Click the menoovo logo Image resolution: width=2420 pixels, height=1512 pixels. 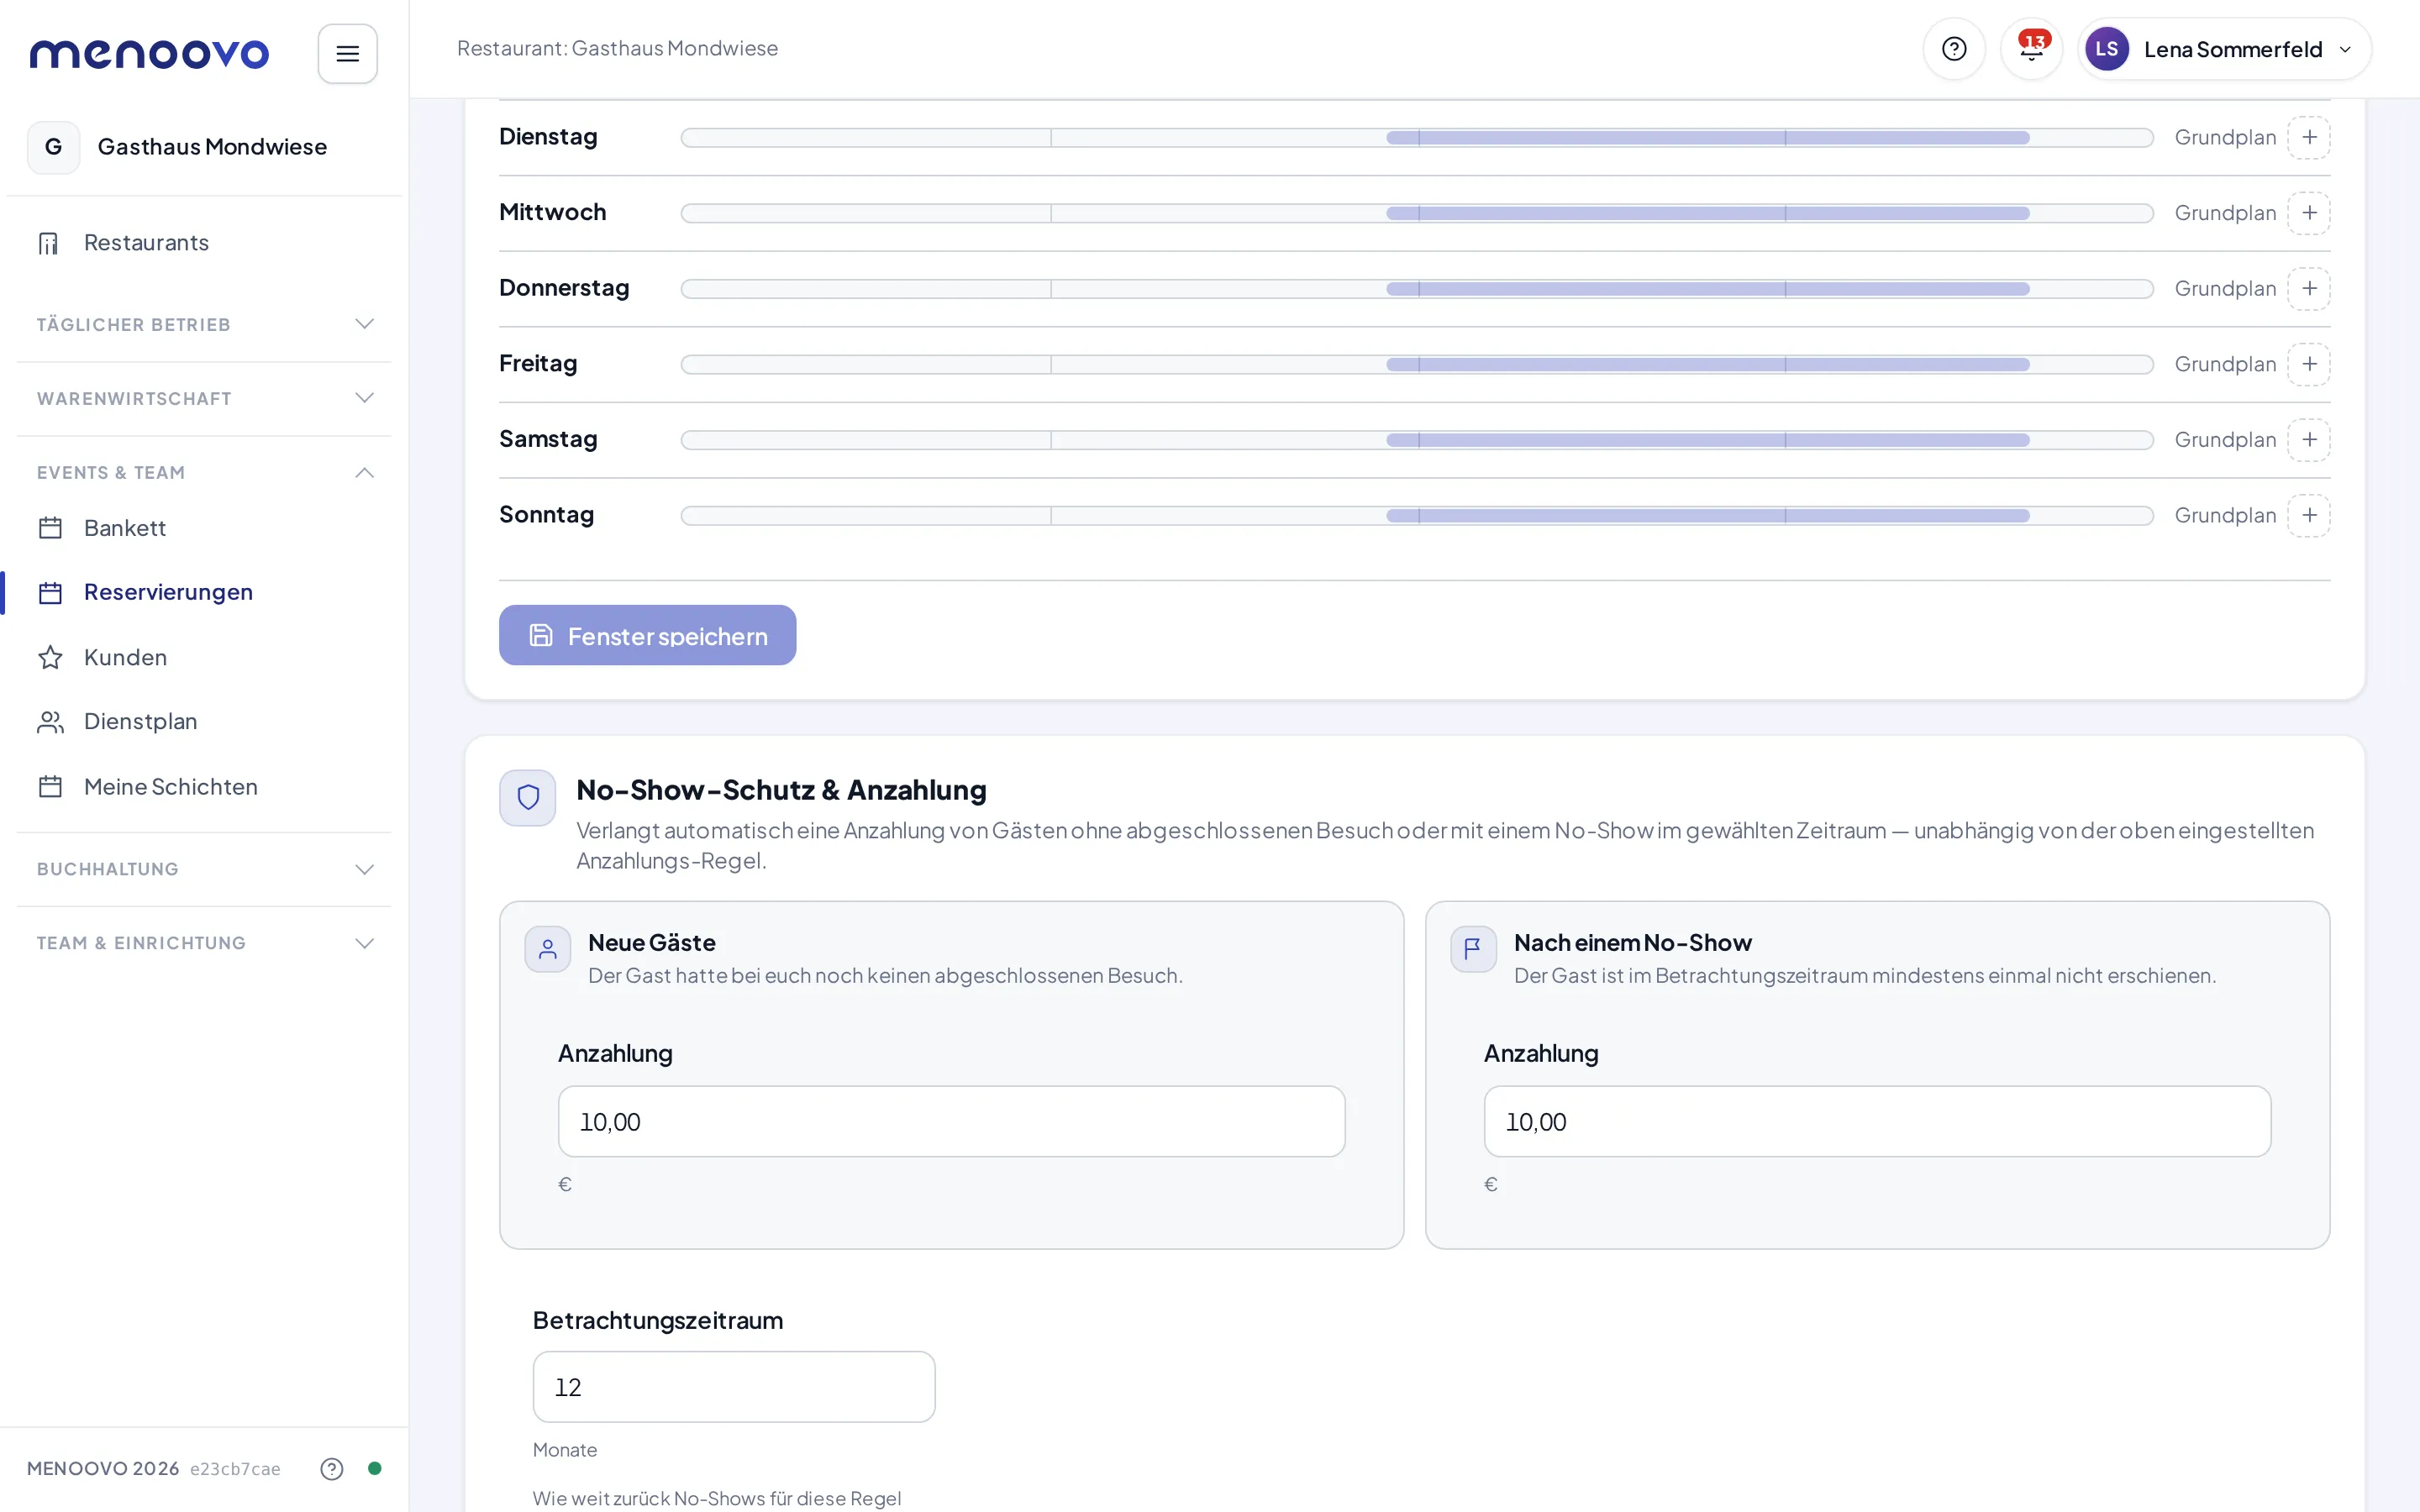pos(149,53)
